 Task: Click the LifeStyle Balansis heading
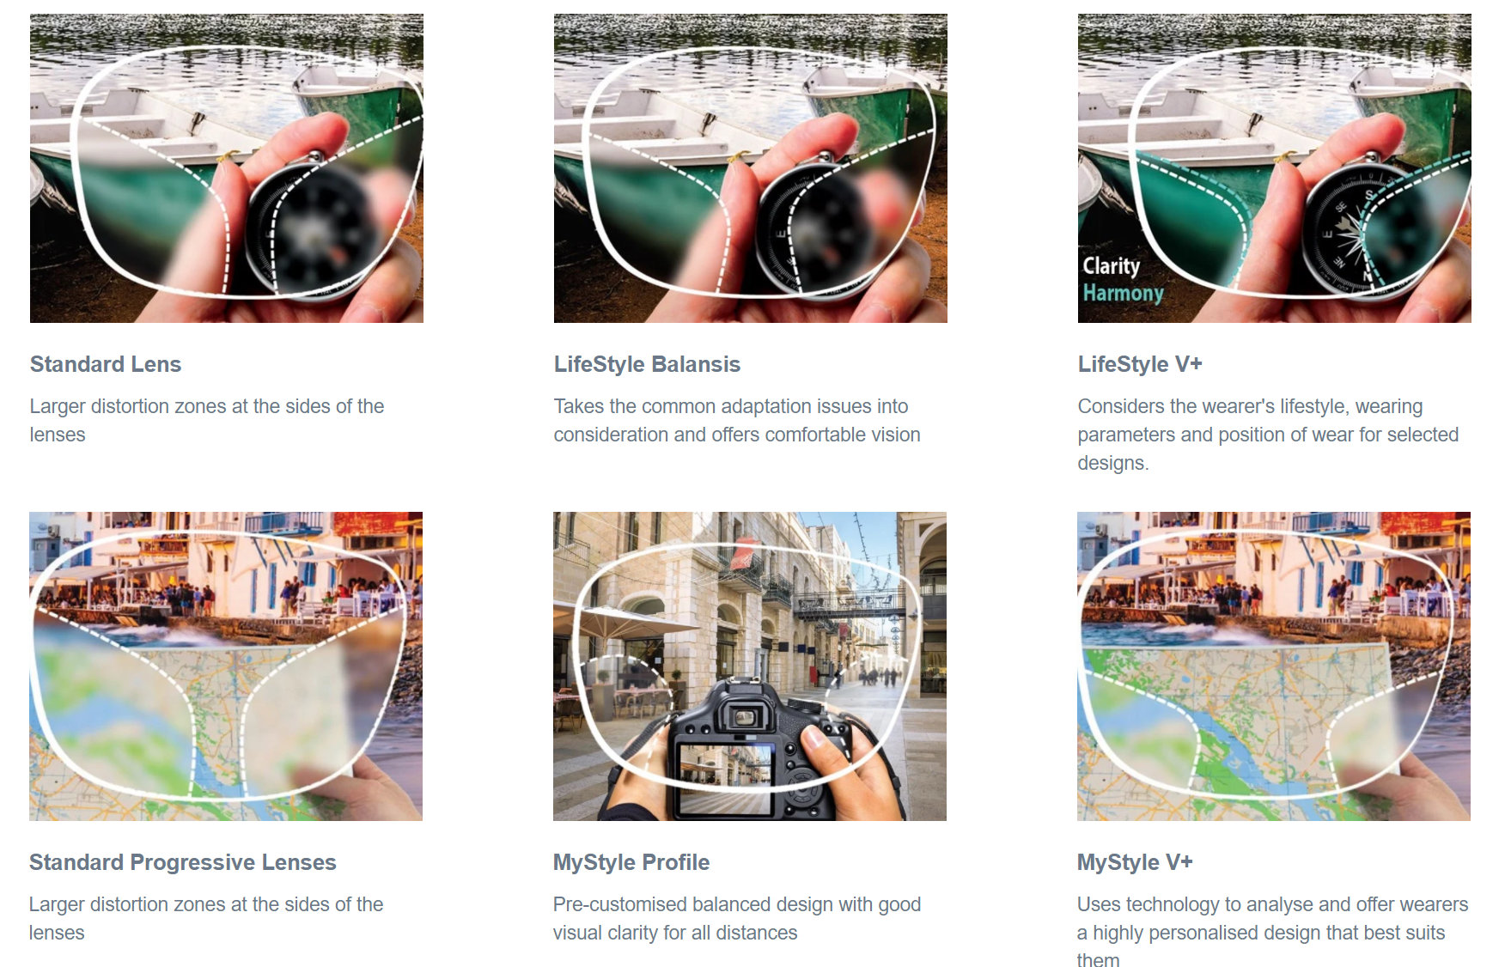(x=647, y=364)
